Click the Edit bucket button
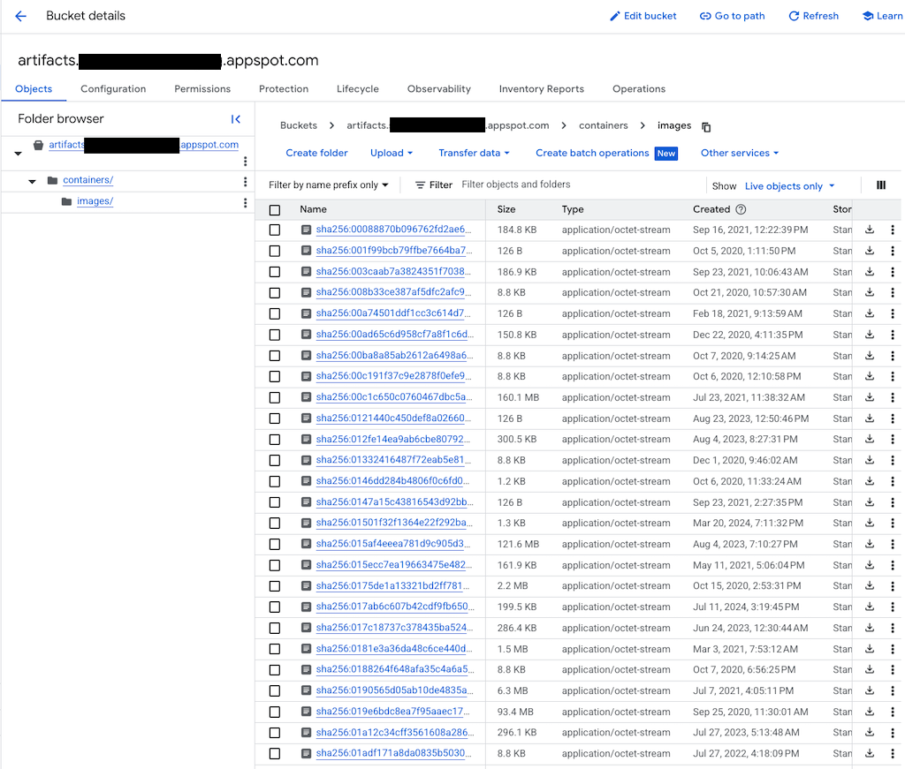Image resolution: width=905 pixels, height=769 pixels. (643, 16)
